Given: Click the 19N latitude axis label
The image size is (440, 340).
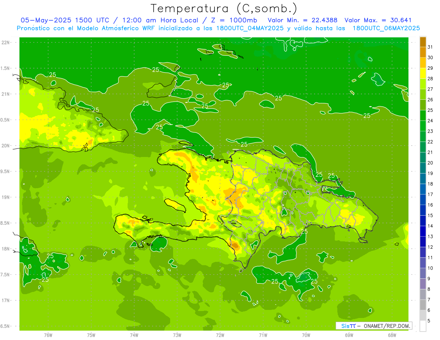Looking at the screenshot, I should point(5,197).
